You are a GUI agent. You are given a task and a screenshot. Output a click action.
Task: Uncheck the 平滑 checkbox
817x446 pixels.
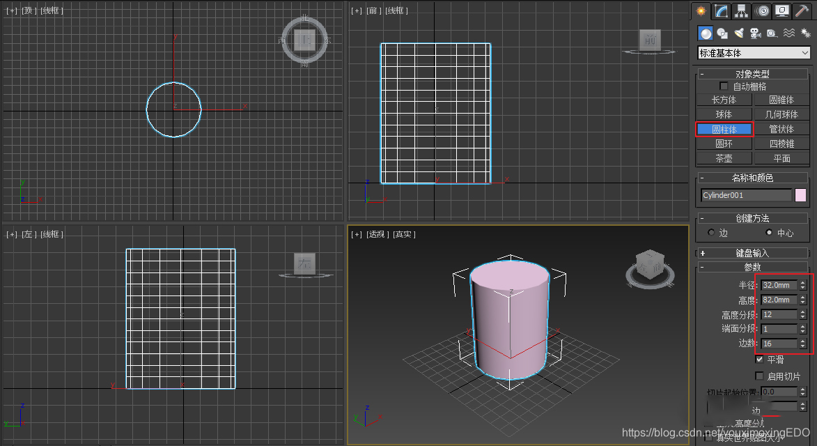point(759,359)
